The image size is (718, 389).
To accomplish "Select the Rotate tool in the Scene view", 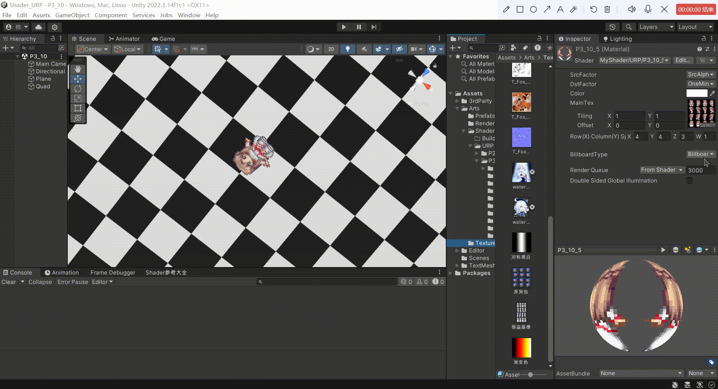I will [x=77, y=89].
